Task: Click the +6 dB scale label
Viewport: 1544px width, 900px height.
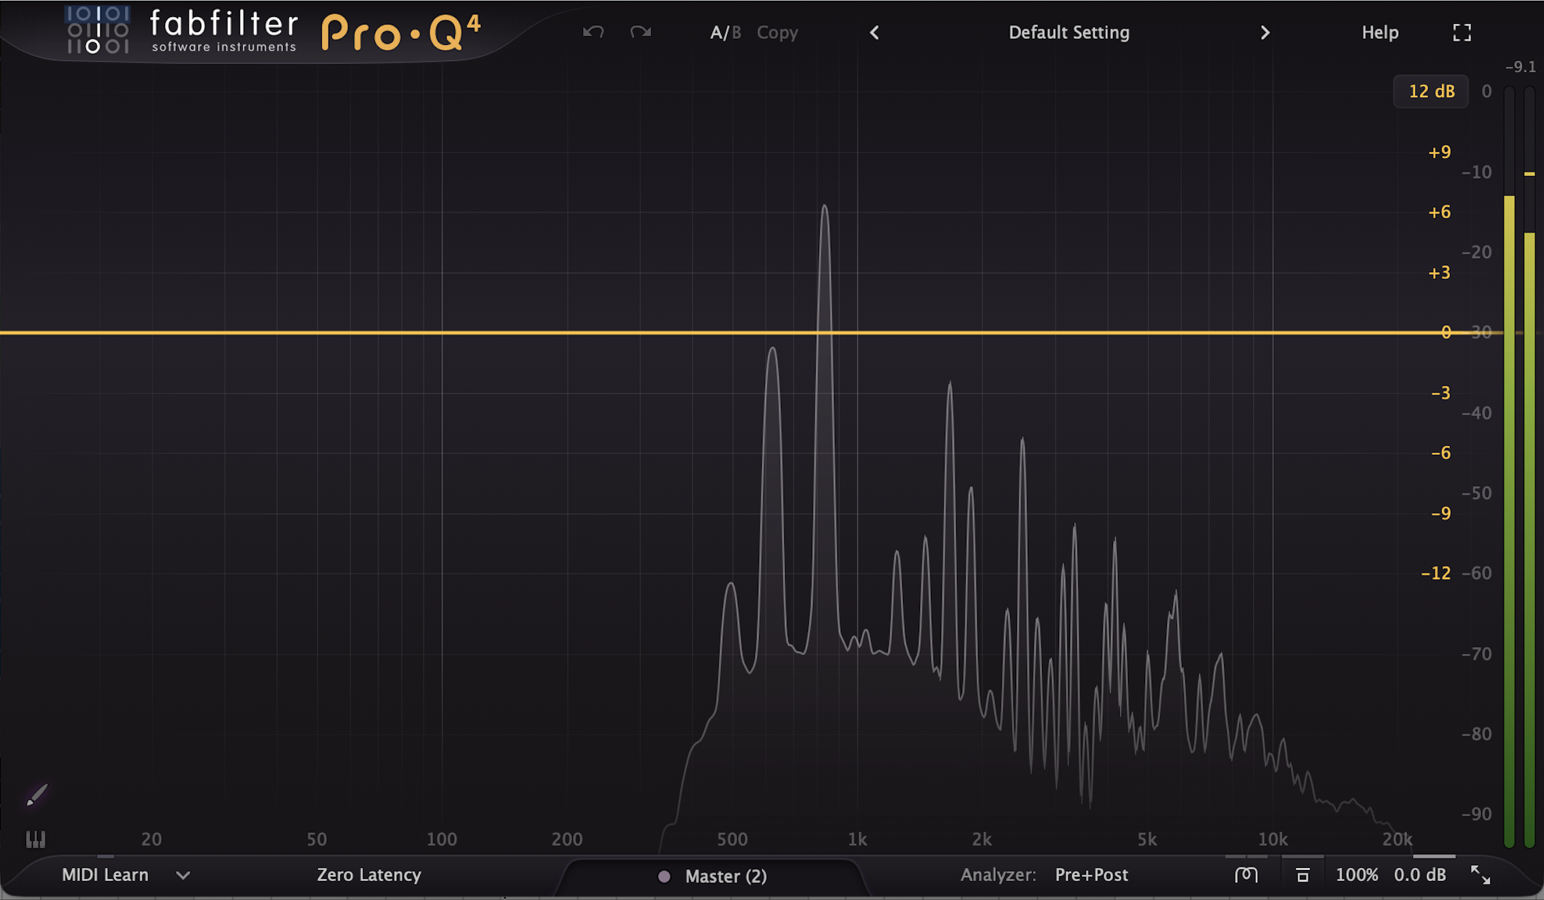Action: point(1440,213)
